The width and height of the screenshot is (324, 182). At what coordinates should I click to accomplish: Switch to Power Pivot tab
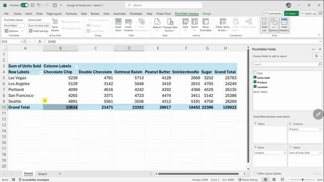(x=164, y=14)
